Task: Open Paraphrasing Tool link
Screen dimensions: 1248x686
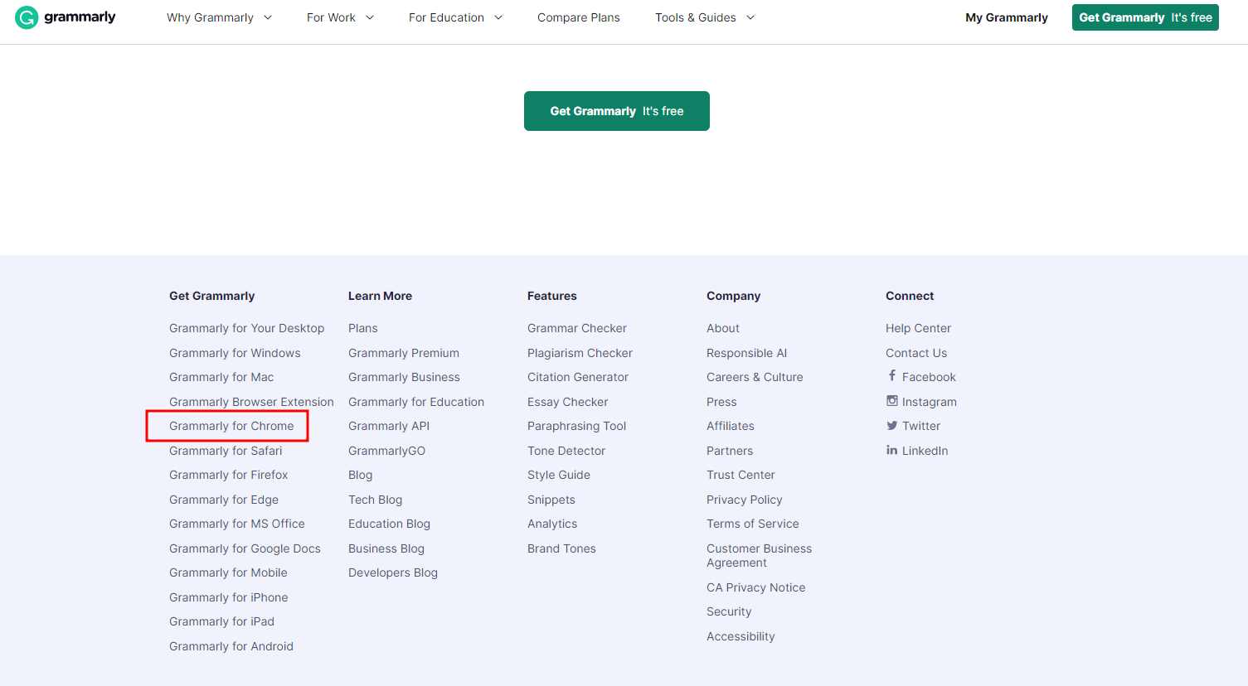Action: 577,426
